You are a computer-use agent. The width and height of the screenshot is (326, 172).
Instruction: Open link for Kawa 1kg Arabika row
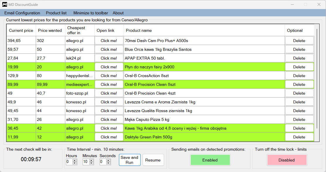click(x=109, y=128)
